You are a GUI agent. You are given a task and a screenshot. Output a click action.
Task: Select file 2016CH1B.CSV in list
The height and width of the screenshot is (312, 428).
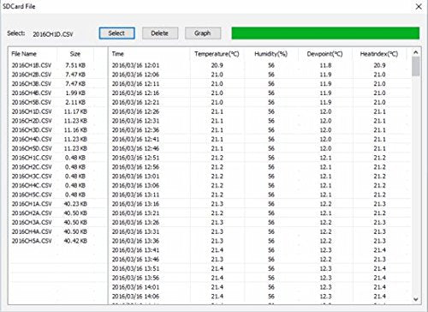coord(49,65)
